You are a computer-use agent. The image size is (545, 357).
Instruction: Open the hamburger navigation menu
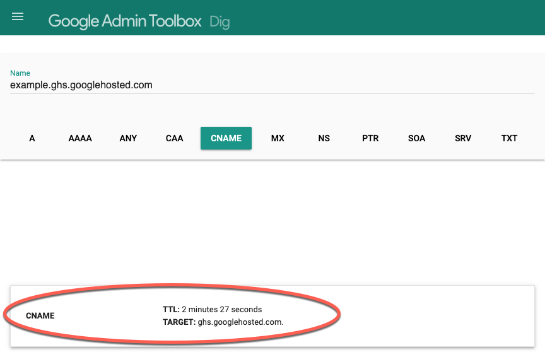tap(18, 17)
